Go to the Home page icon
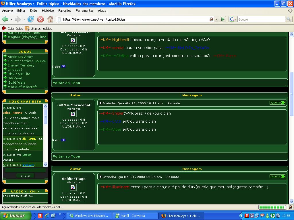The height and width of the screenshot is (220, 294). pyautogui.click(x=50, y=19)
